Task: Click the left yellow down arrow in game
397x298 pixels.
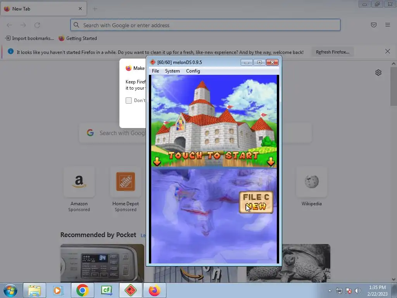Action: [157, 161]
